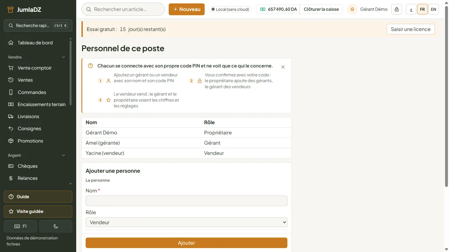
Task: Click the Rechercher un article field
Action: (123, 9)
